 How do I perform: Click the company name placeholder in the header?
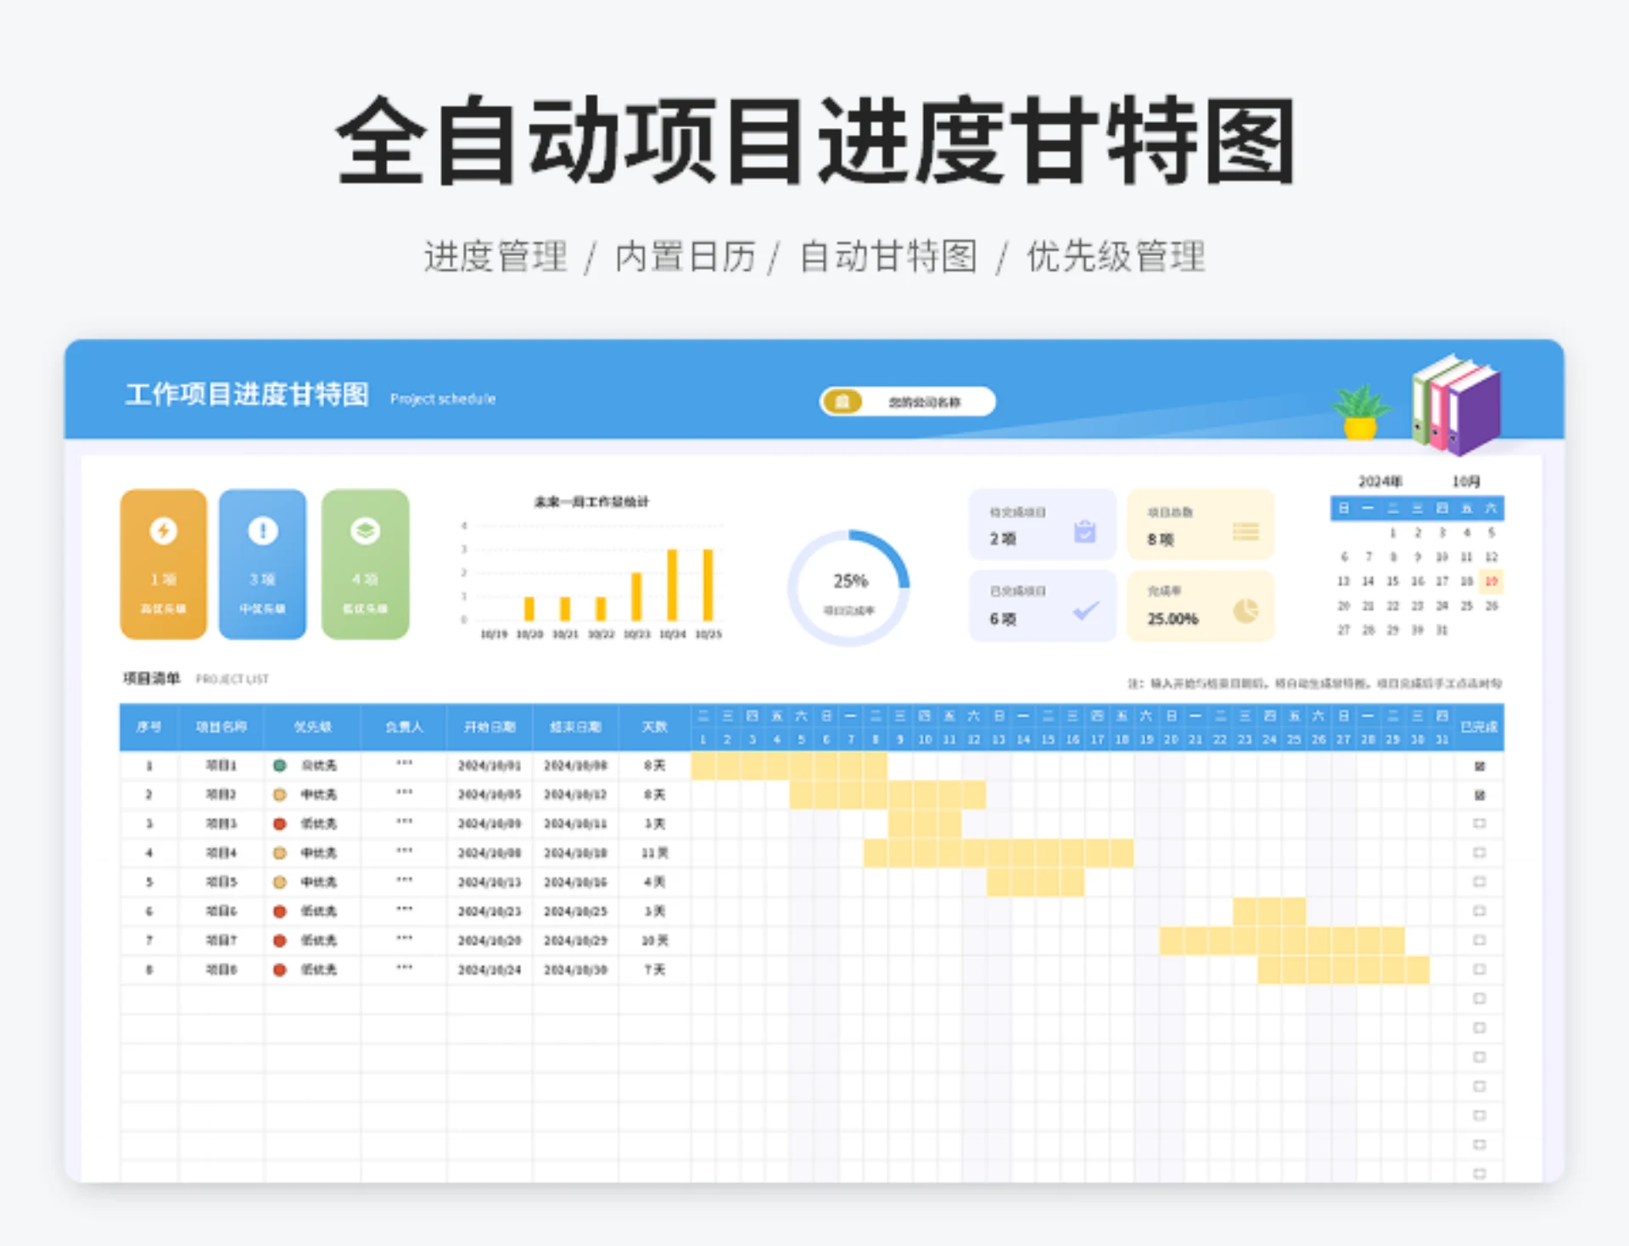coord(925,401)
